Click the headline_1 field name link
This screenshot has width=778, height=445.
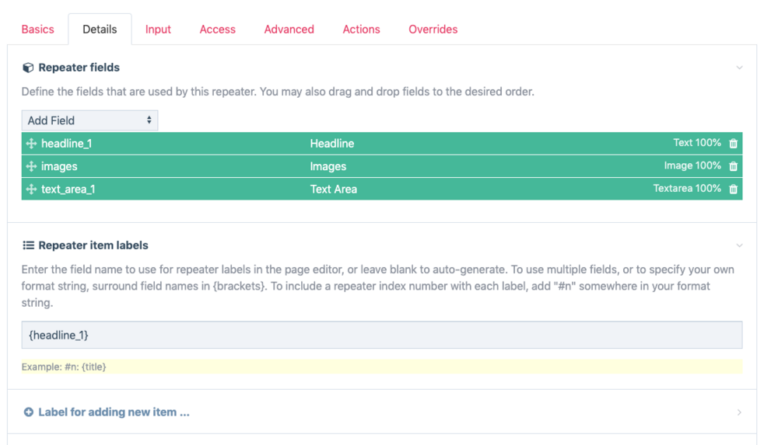point(66,144)
